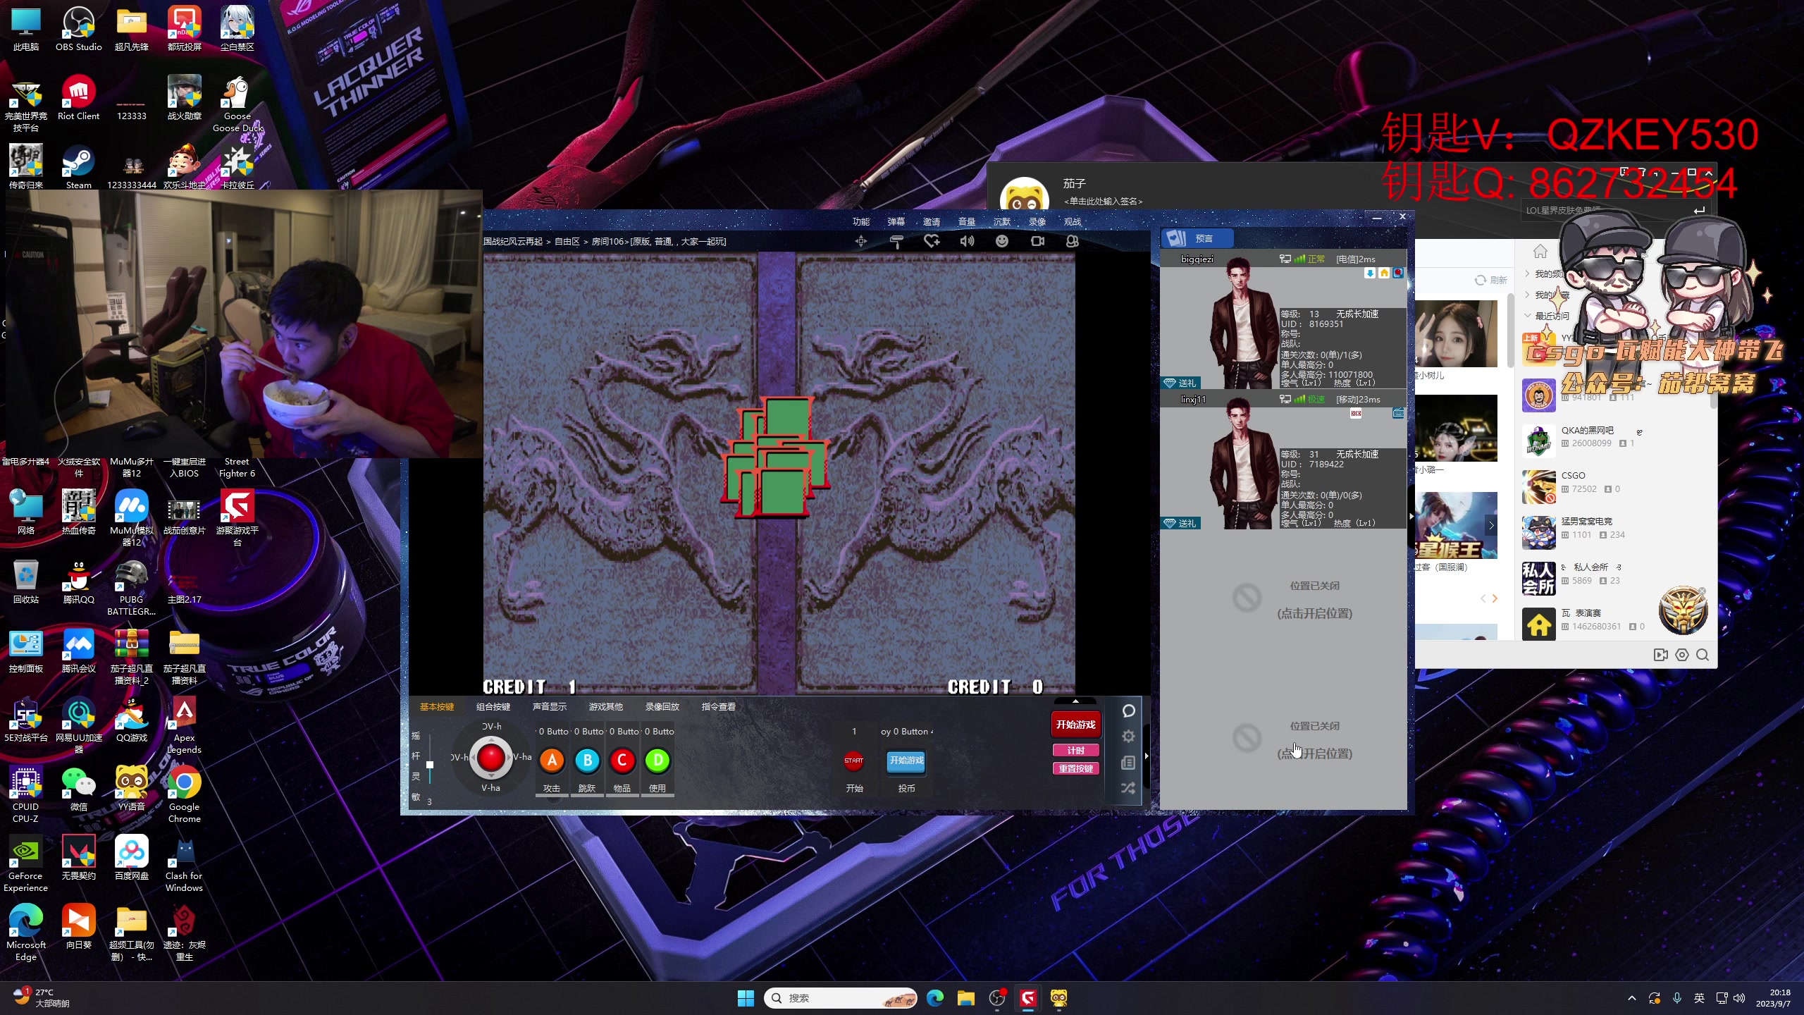Open OBS Studio desktop icon
The image size is (1804, 1015).
tap(79, 30)
